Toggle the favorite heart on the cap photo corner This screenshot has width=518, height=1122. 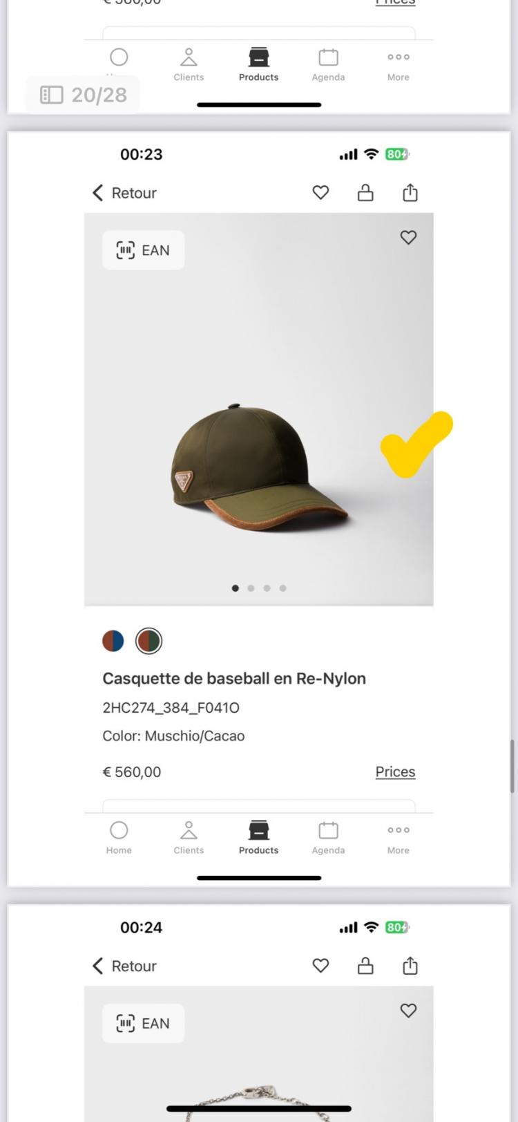408,238
